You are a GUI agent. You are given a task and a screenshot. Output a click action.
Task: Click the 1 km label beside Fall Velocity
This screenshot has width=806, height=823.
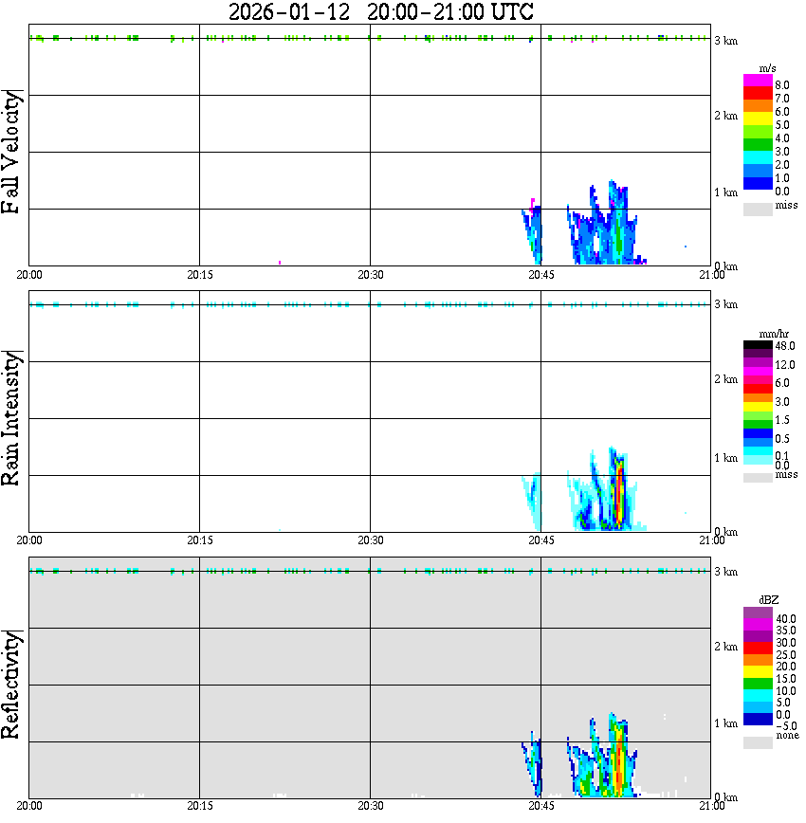tap(725, 192)
